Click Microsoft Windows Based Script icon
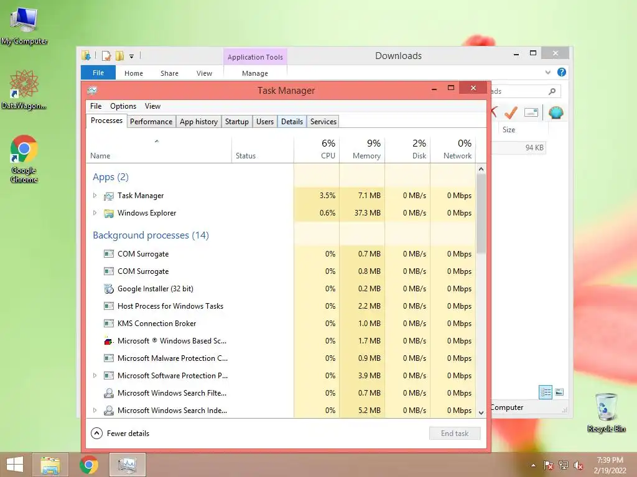 point(108,341)
